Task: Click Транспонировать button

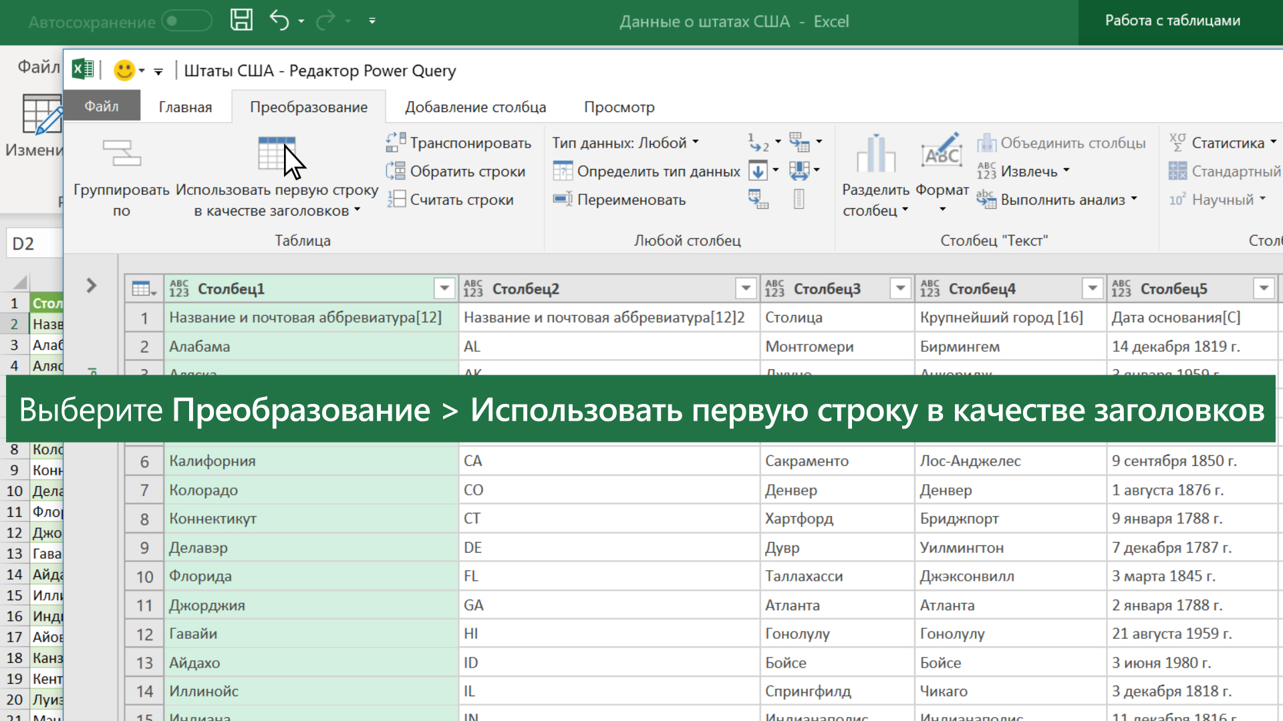Action: tap(459, 143)
